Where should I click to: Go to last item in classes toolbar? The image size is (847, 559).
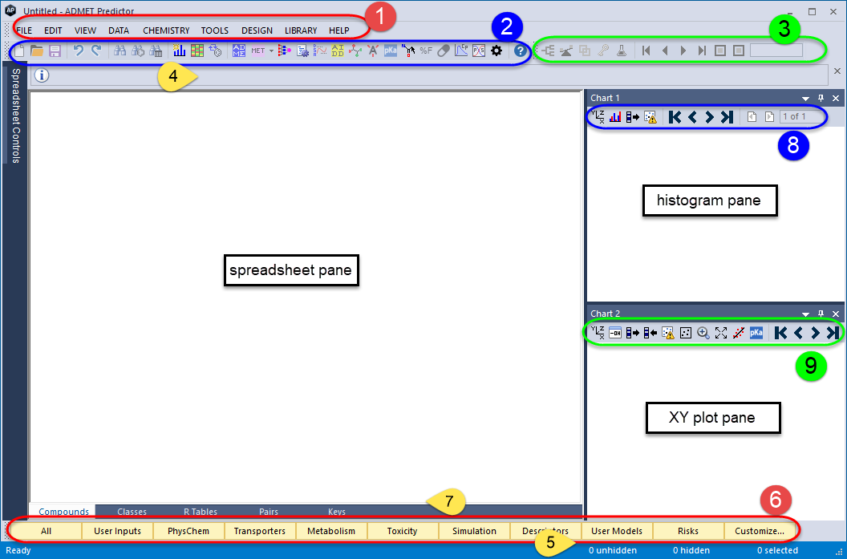(702, 51)
